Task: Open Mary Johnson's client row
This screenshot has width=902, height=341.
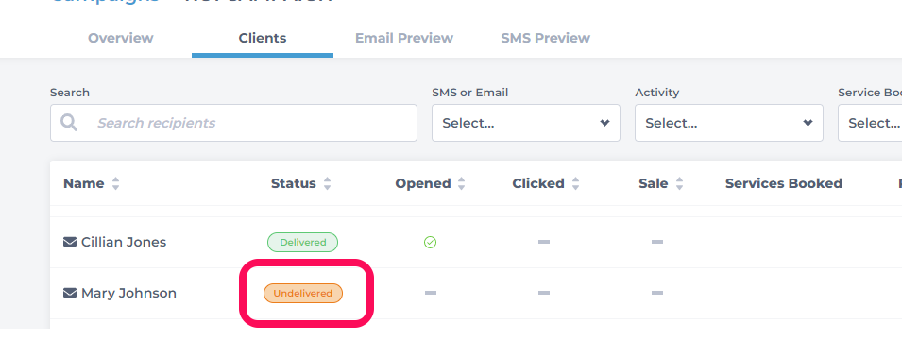Action: (x=476, y=293)
